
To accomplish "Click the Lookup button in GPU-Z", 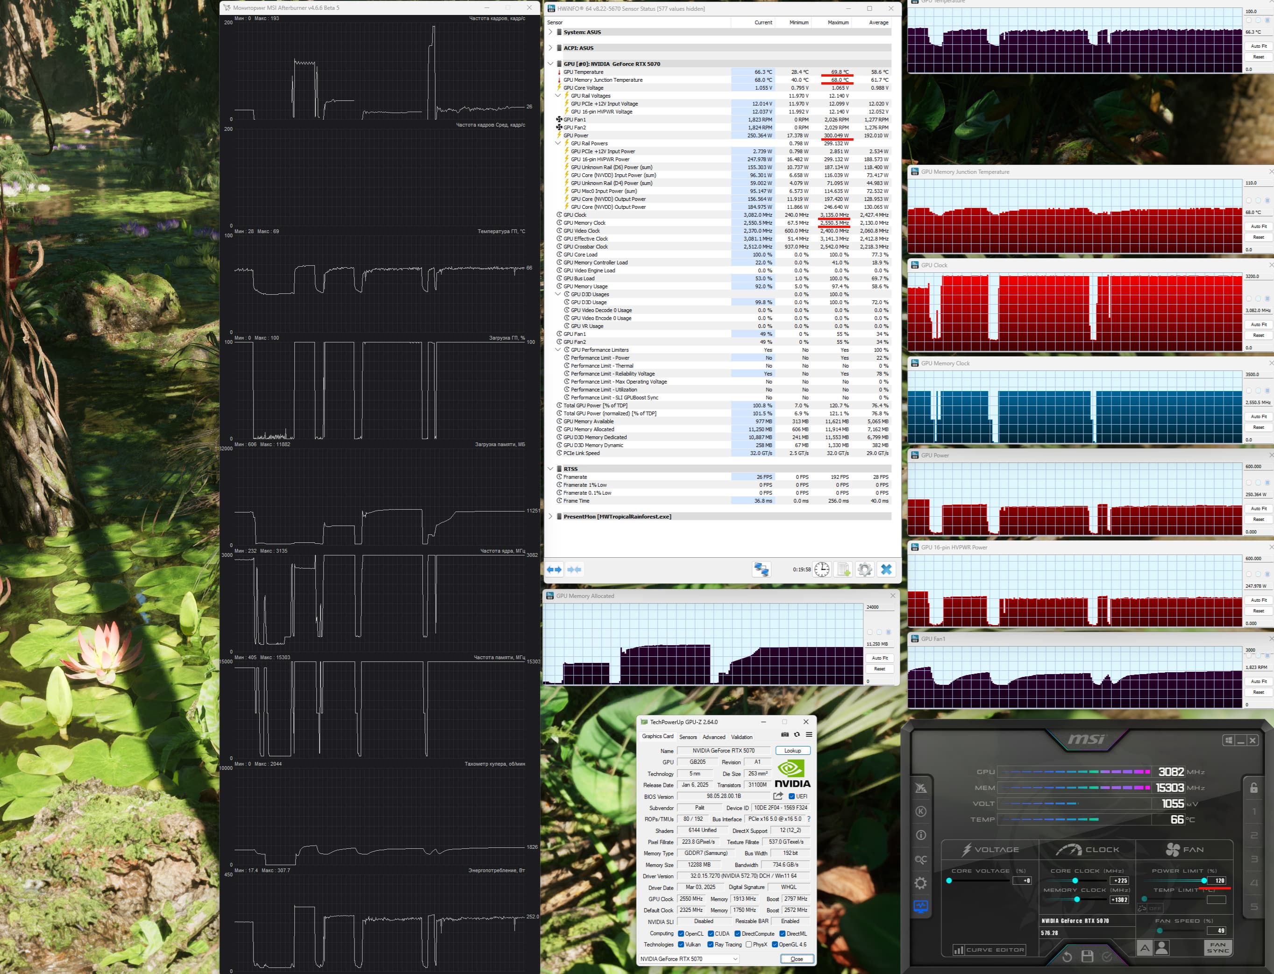I will coord(793,750).
